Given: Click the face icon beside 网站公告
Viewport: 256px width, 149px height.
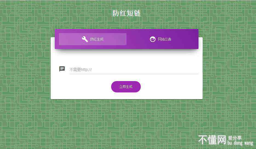Looking at the screenshot, I should tap(153, 39).
